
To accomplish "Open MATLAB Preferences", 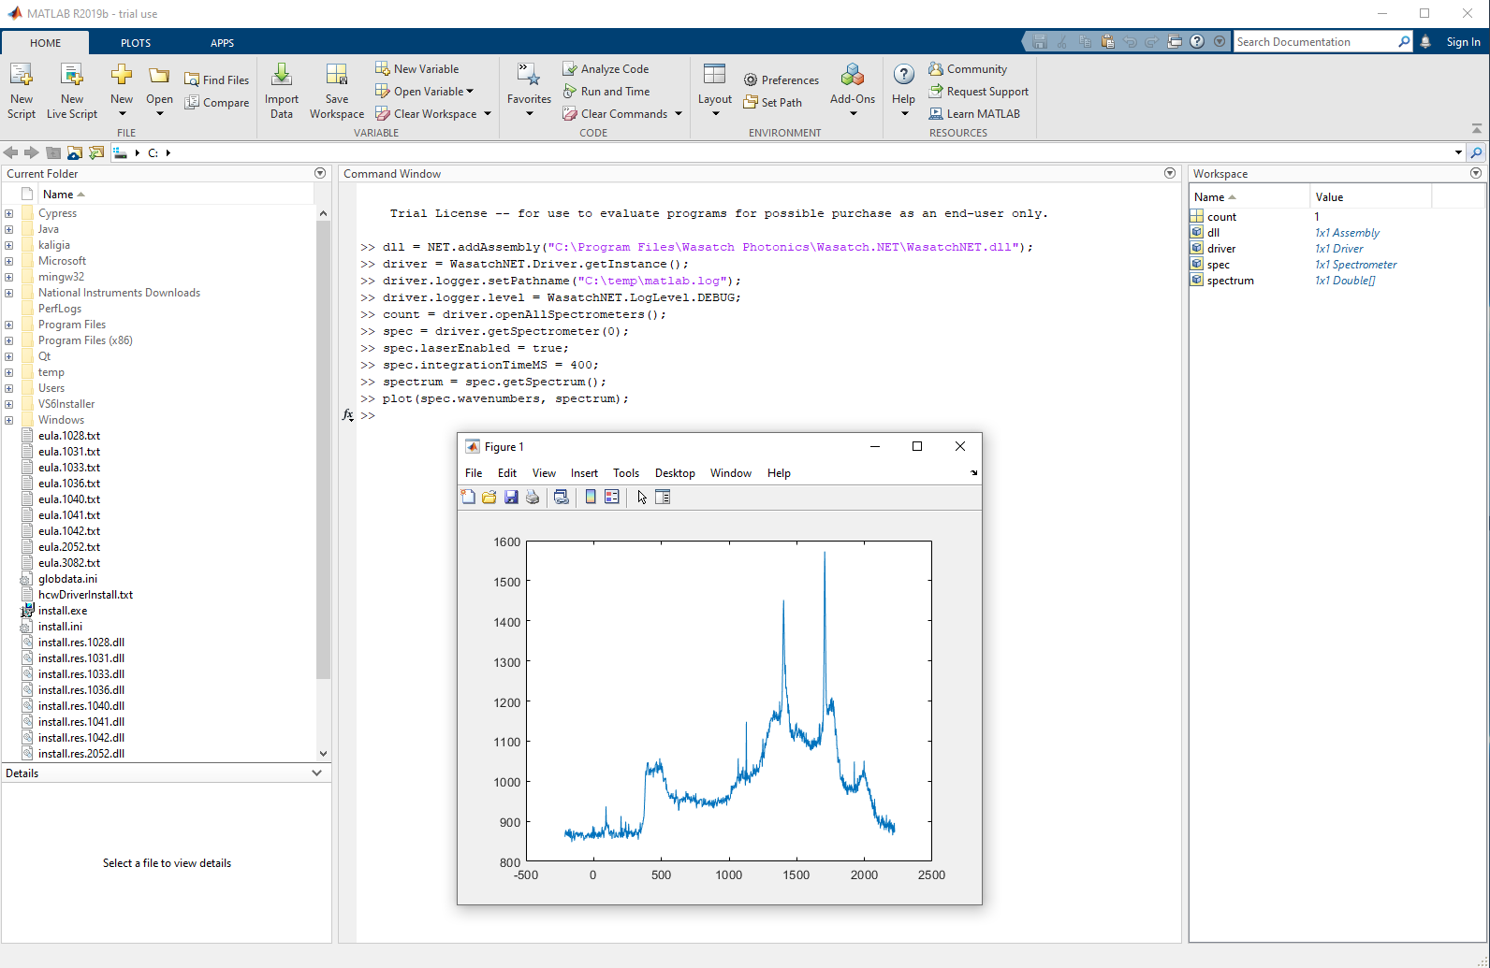I will pyautogui.click(x=782, y=79).
